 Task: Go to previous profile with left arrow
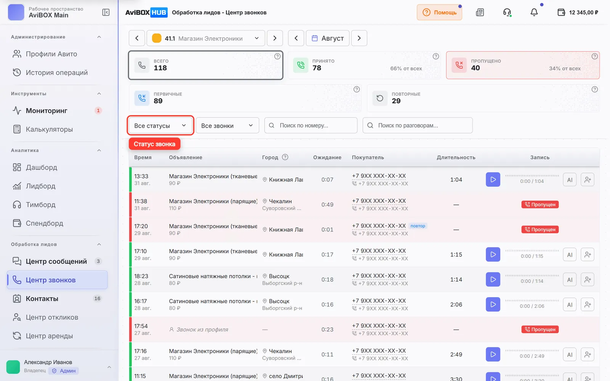[x=137, y=38]
